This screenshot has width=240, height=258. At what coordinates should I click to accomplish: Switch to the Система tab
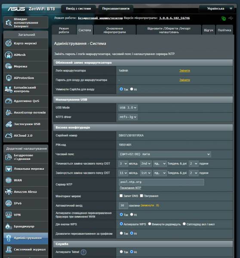(85, 30)
